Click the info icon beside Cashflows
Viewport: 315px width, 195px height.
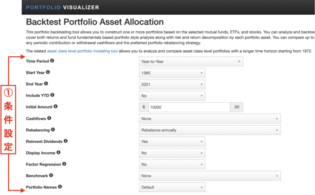[49, 118]
